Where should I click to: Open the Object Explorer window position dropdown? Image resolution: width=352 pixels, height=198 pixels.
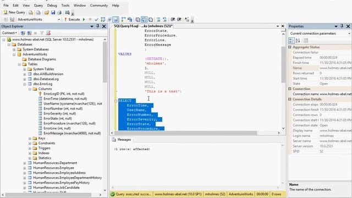[x=92, y=26]
